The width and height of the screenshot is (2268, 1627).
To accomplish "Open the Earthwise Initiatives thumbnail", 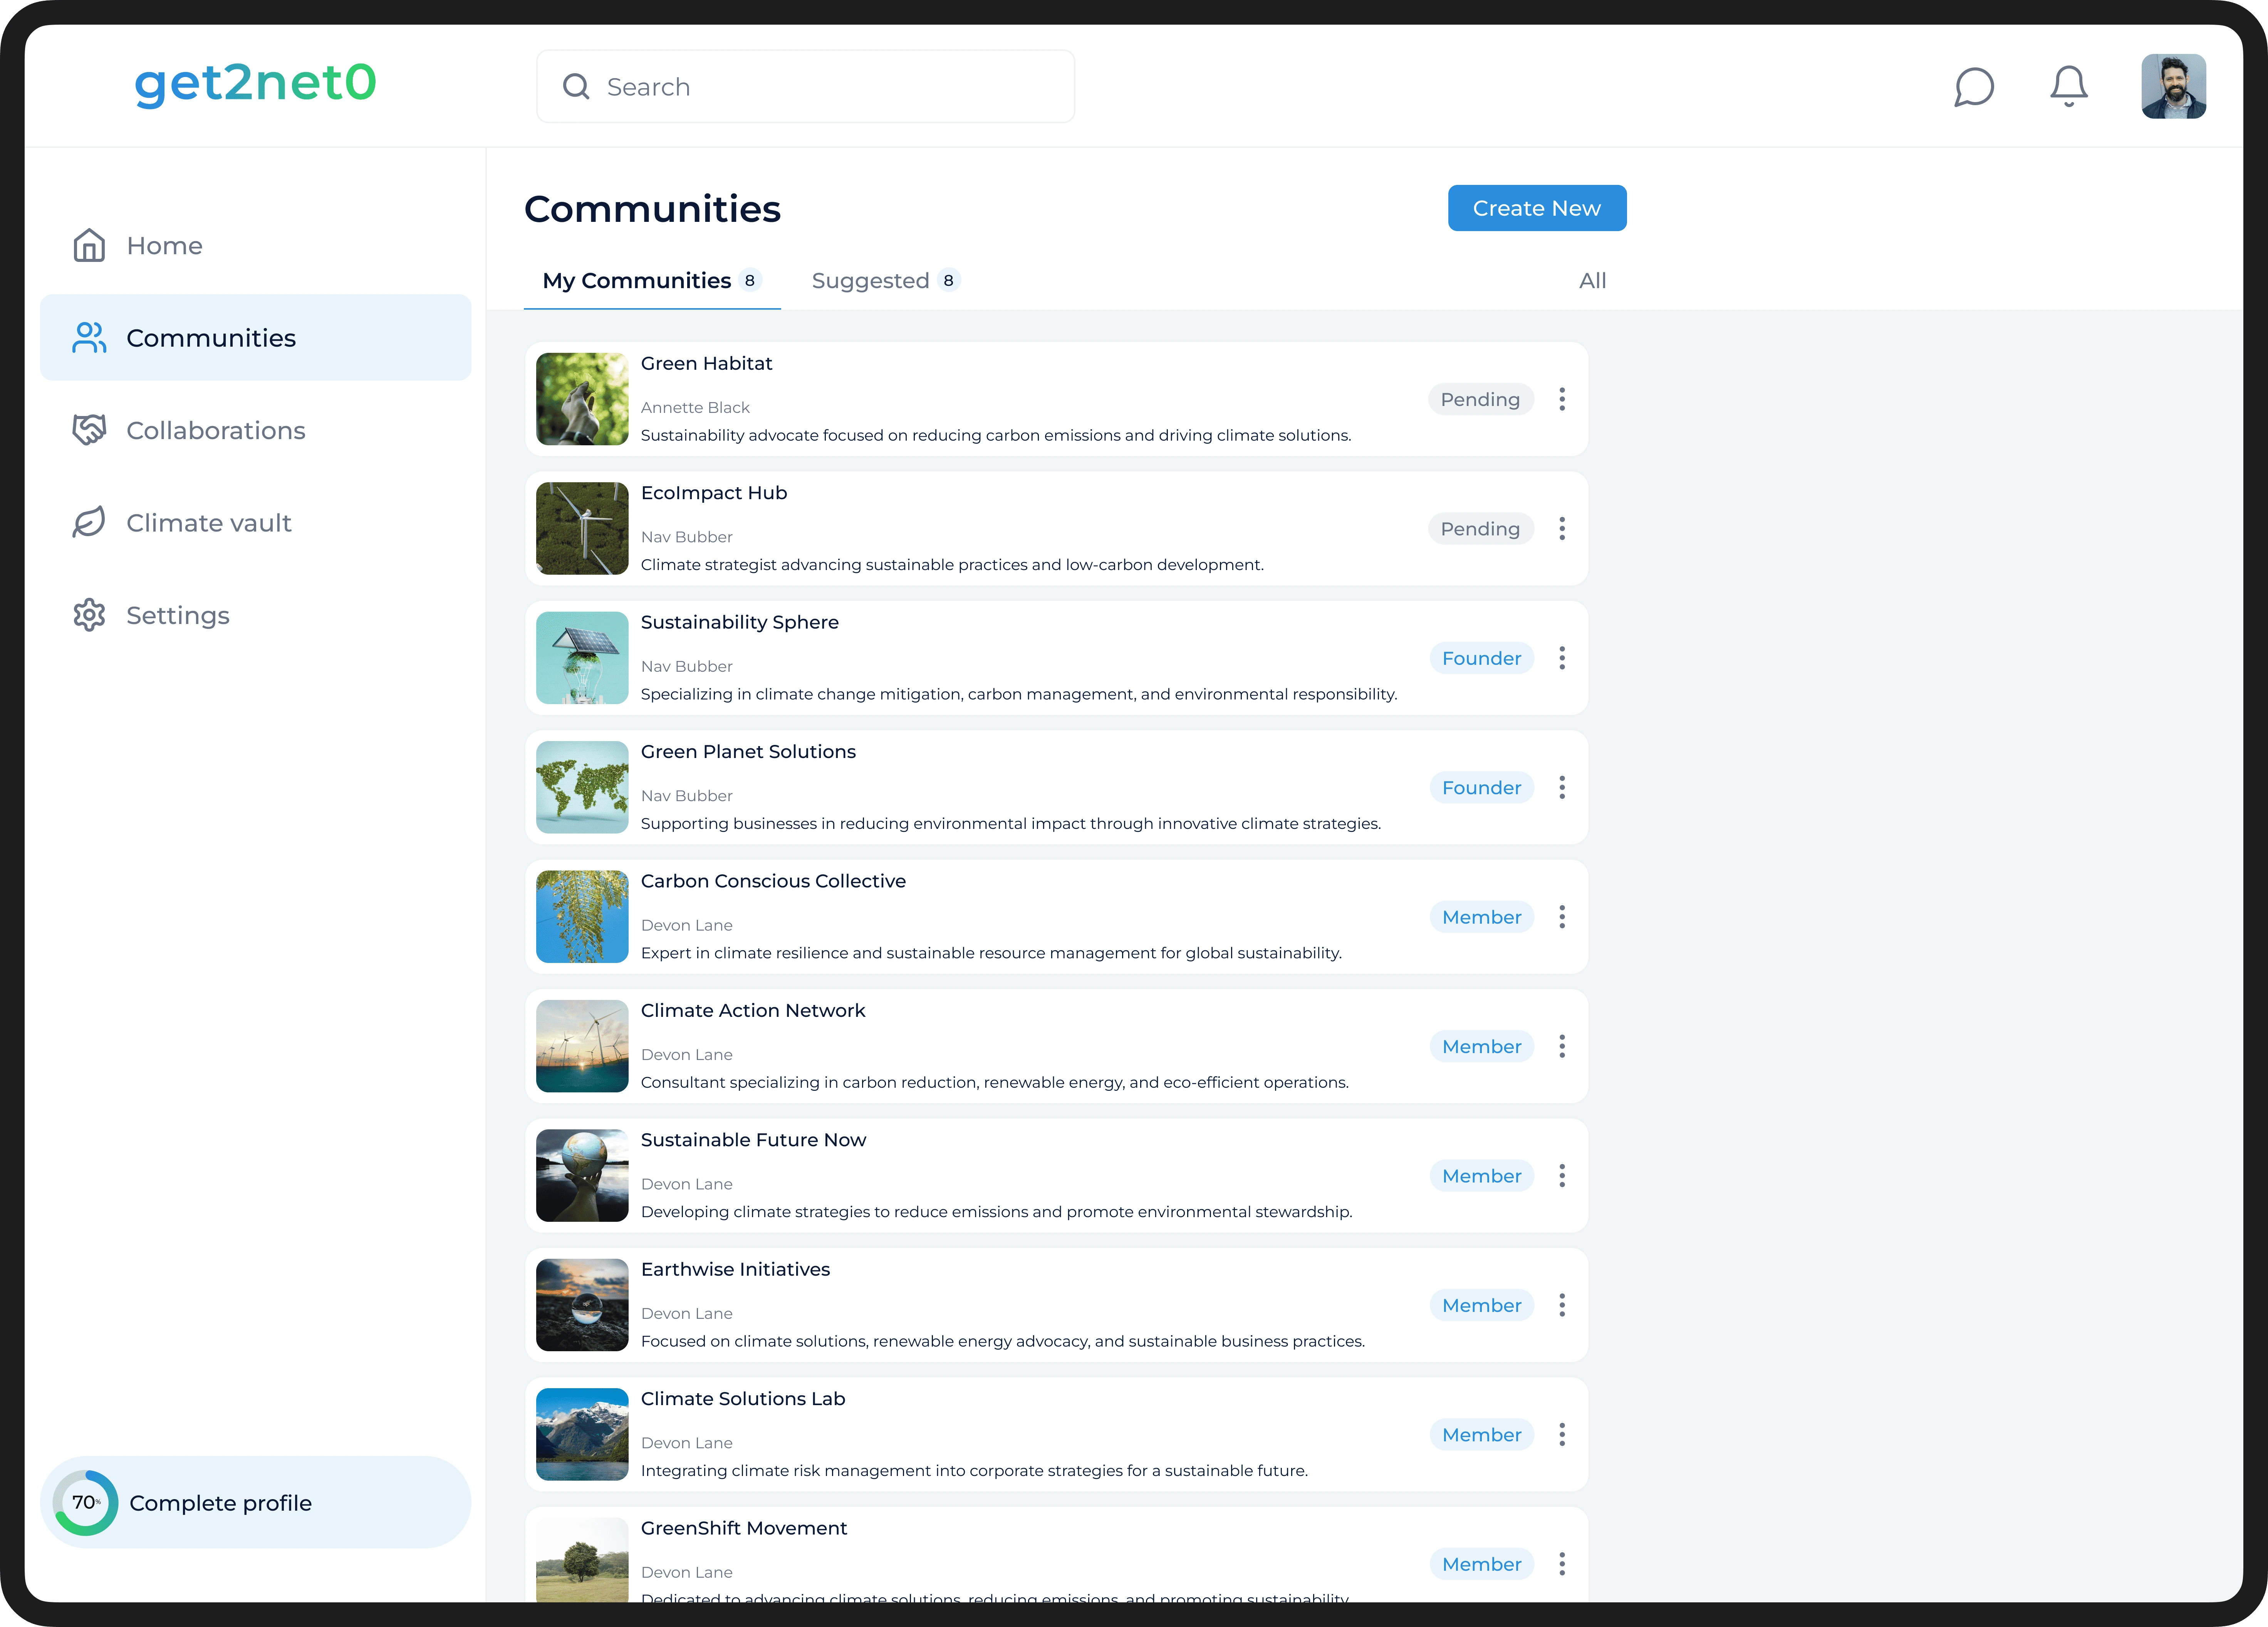I will 582,1305.
